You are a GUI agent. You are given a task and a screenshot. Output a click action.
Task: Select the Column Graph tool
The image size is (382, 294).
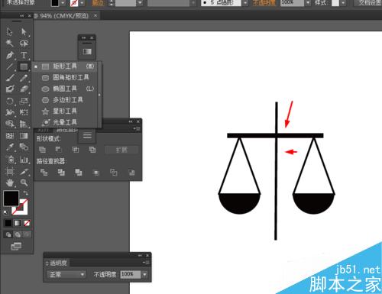(x=24, y=160)
